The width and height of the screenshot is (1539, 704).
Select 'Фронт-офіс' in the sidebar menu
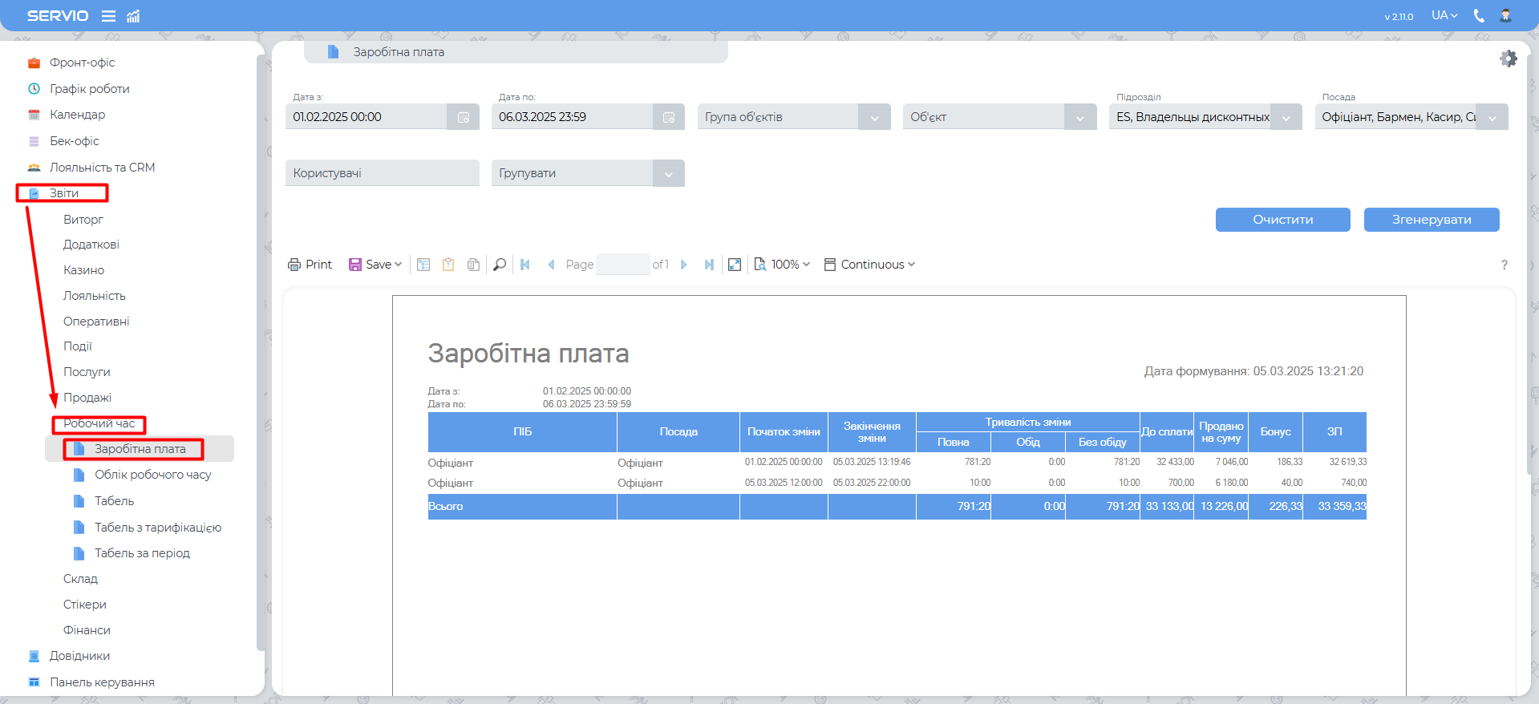pyautogui.click(x=82, y=63)
